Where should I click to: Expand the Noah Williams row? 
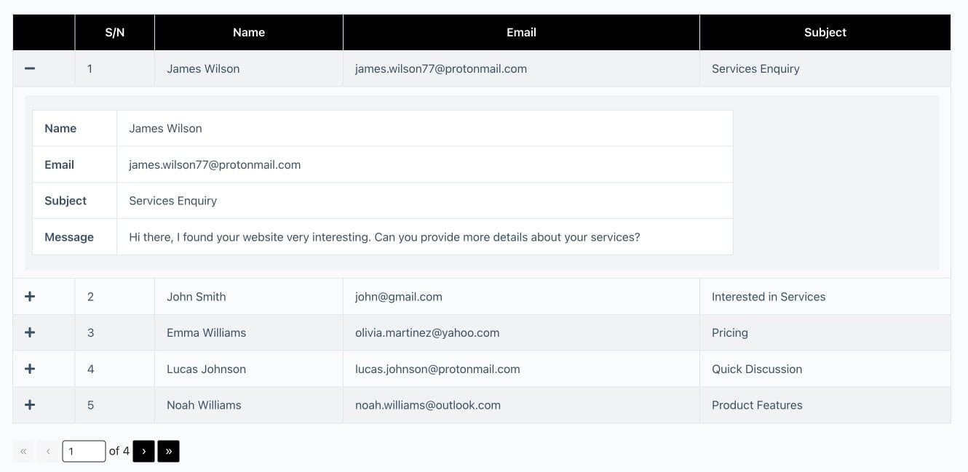coord(30,405)
